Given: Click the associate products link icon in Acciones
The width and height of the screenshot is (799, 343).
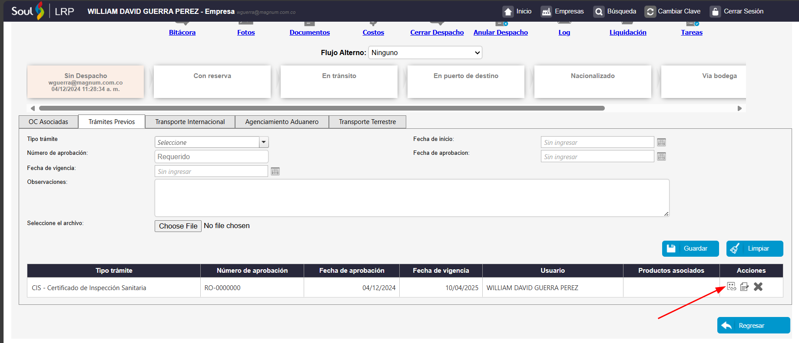Looking at the screenshot, I should (x=732, y=287).
